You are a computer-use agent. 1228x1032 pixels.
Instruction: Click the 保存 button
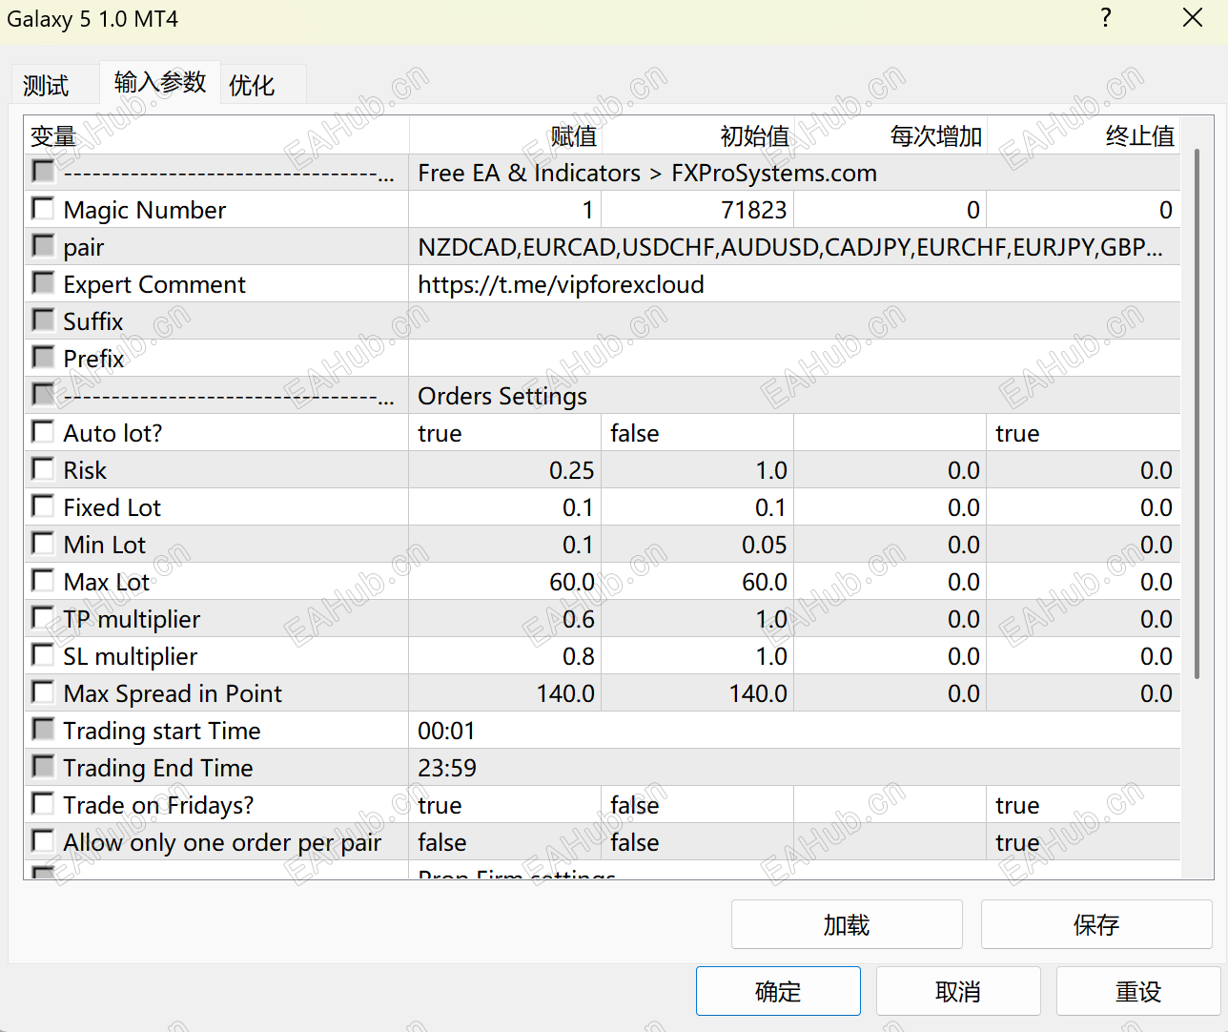click(x=1096, y=924)
